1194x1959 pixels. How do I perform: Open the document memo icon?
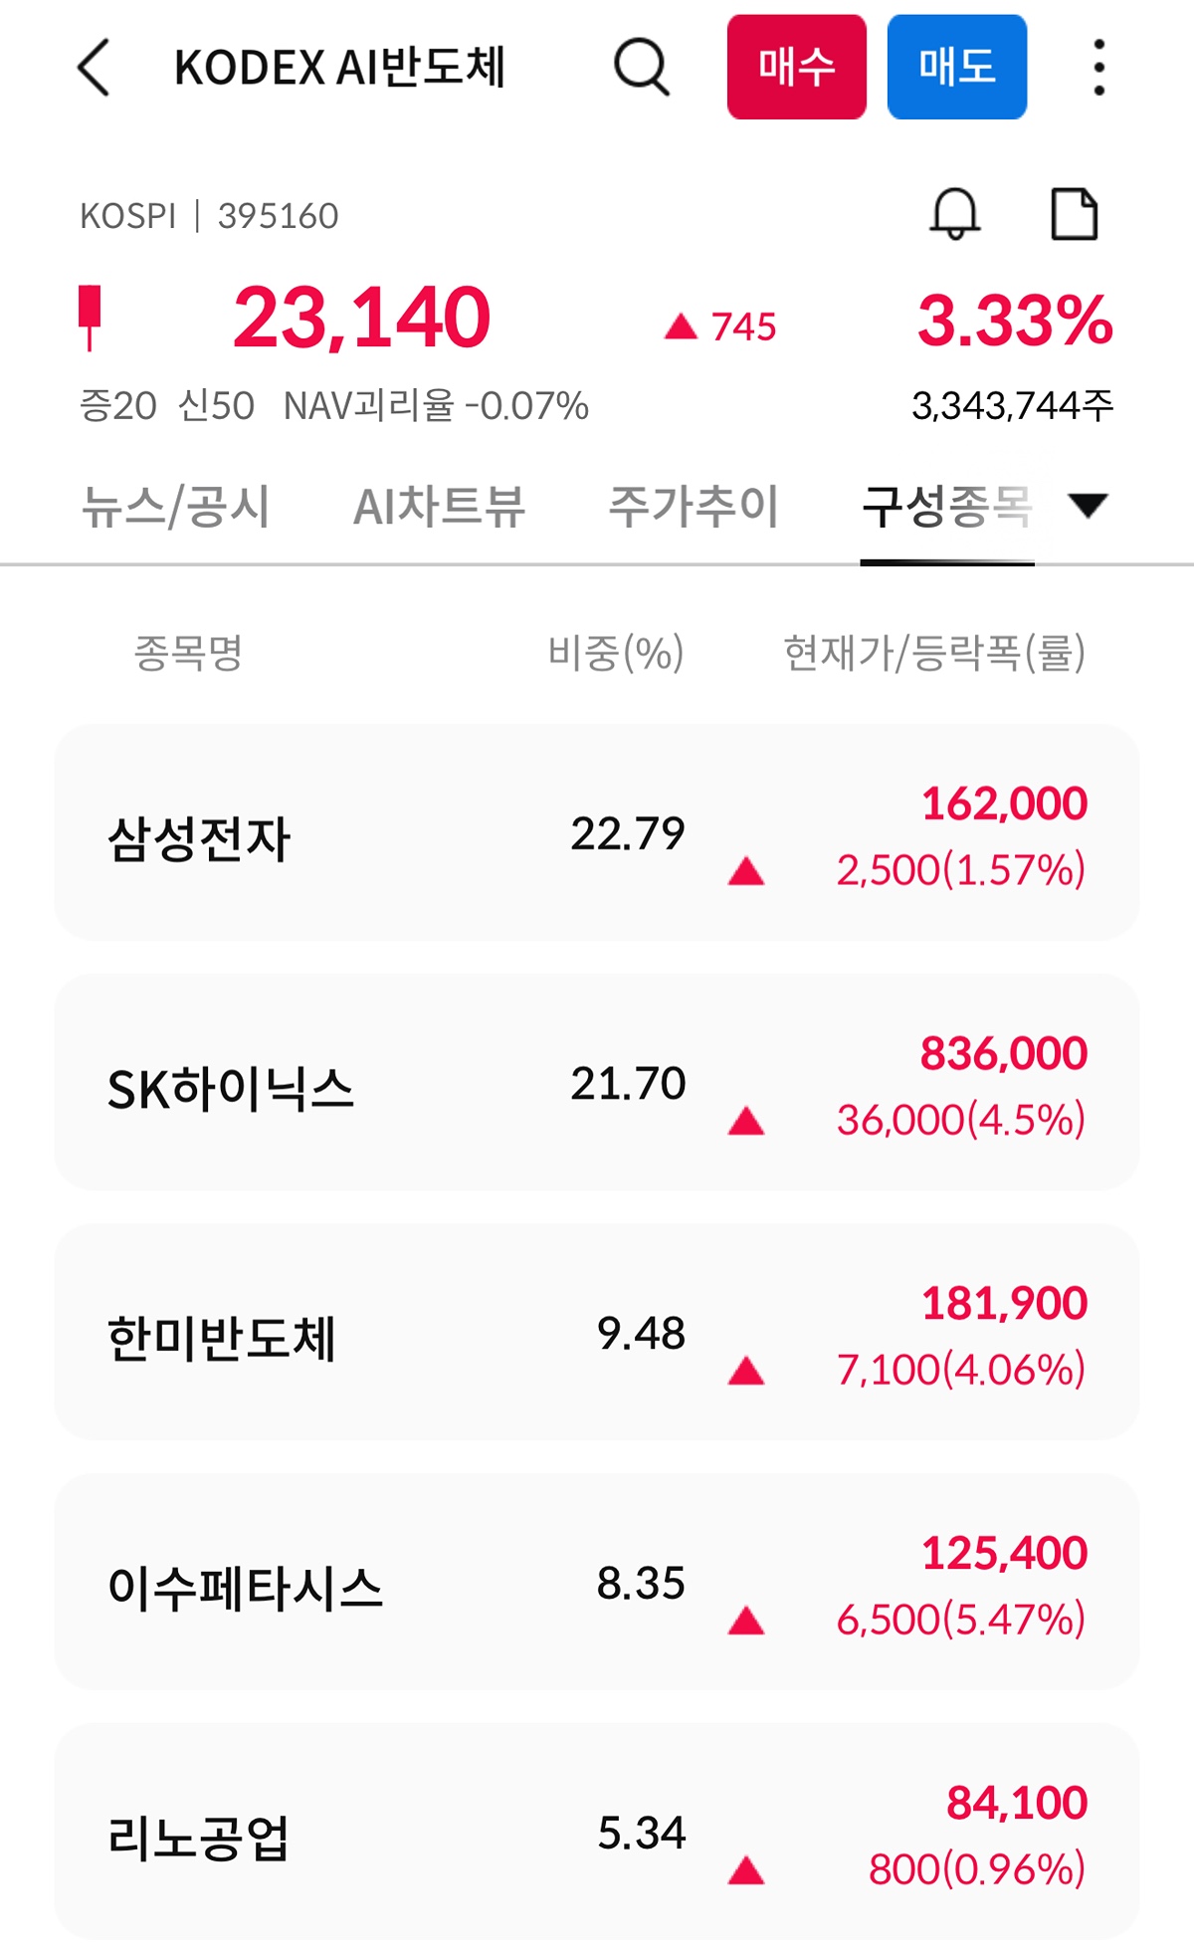coord(1075,214)
